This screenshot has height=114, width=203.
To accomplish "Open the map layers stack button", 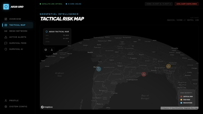I will point(46,50).
